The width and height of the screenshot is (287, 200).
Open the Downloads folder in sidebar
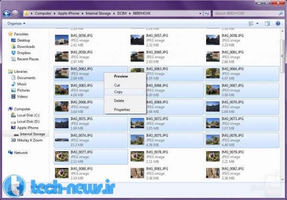(x=26, y=46)
